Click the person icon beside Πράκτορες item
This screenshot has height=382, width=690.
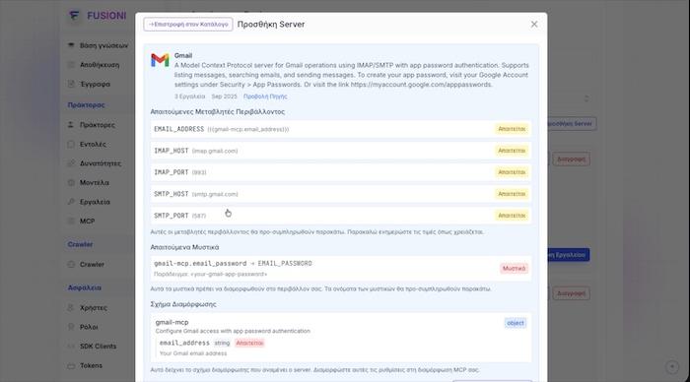pyautogui.click(x=71, y=125)
